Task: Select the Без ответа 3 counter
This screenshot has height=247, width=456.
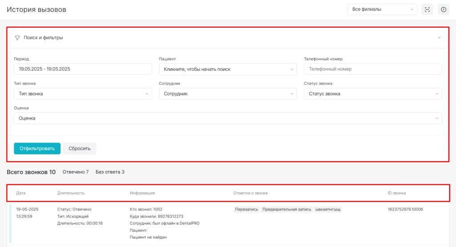Action: point(110,172)
